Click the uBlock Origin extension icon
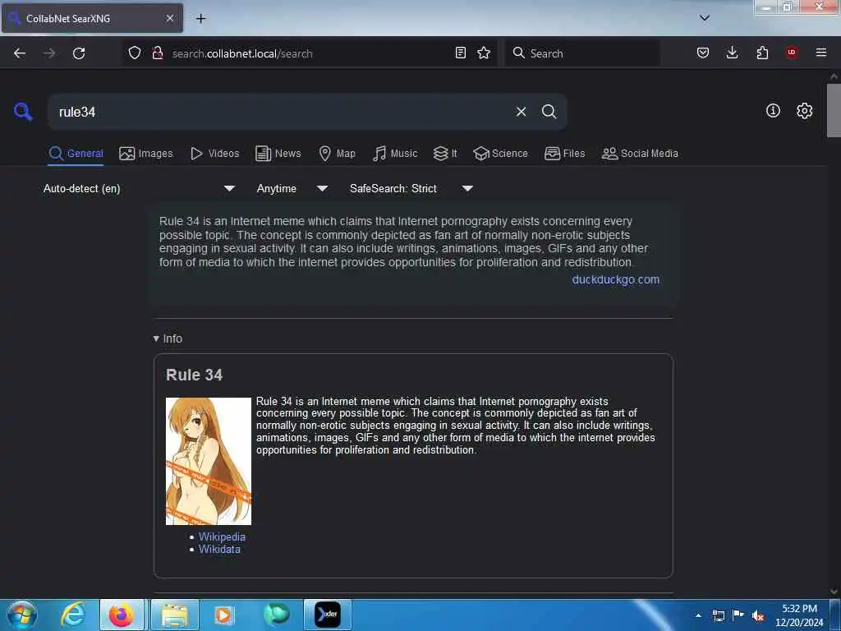Viewport: 841px width, 631px height. pos(792,53)
